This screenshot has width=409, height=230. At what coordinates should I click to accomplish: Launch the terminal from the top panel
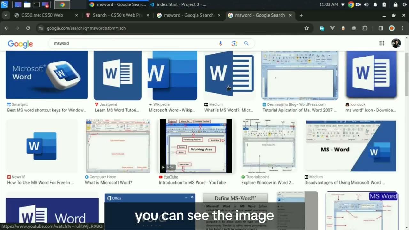(36, 4)
